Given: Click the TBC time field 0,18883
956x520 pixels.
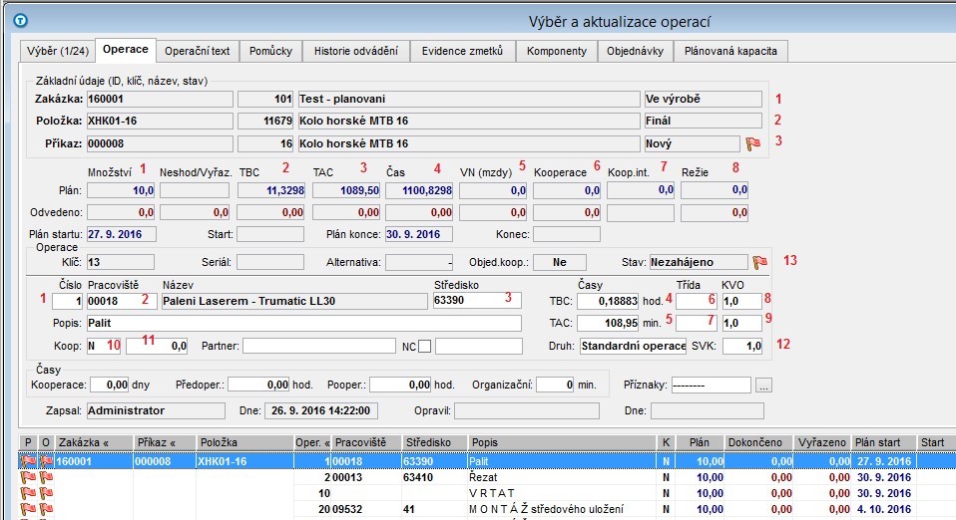Looking at the screenshot, I should click(x=608, y=301).
